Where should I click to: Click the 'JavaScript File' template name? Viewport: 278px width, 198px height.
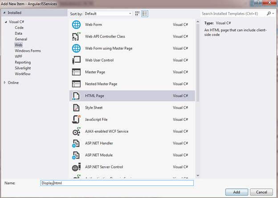pyautogui.click(x=96, y=120)
